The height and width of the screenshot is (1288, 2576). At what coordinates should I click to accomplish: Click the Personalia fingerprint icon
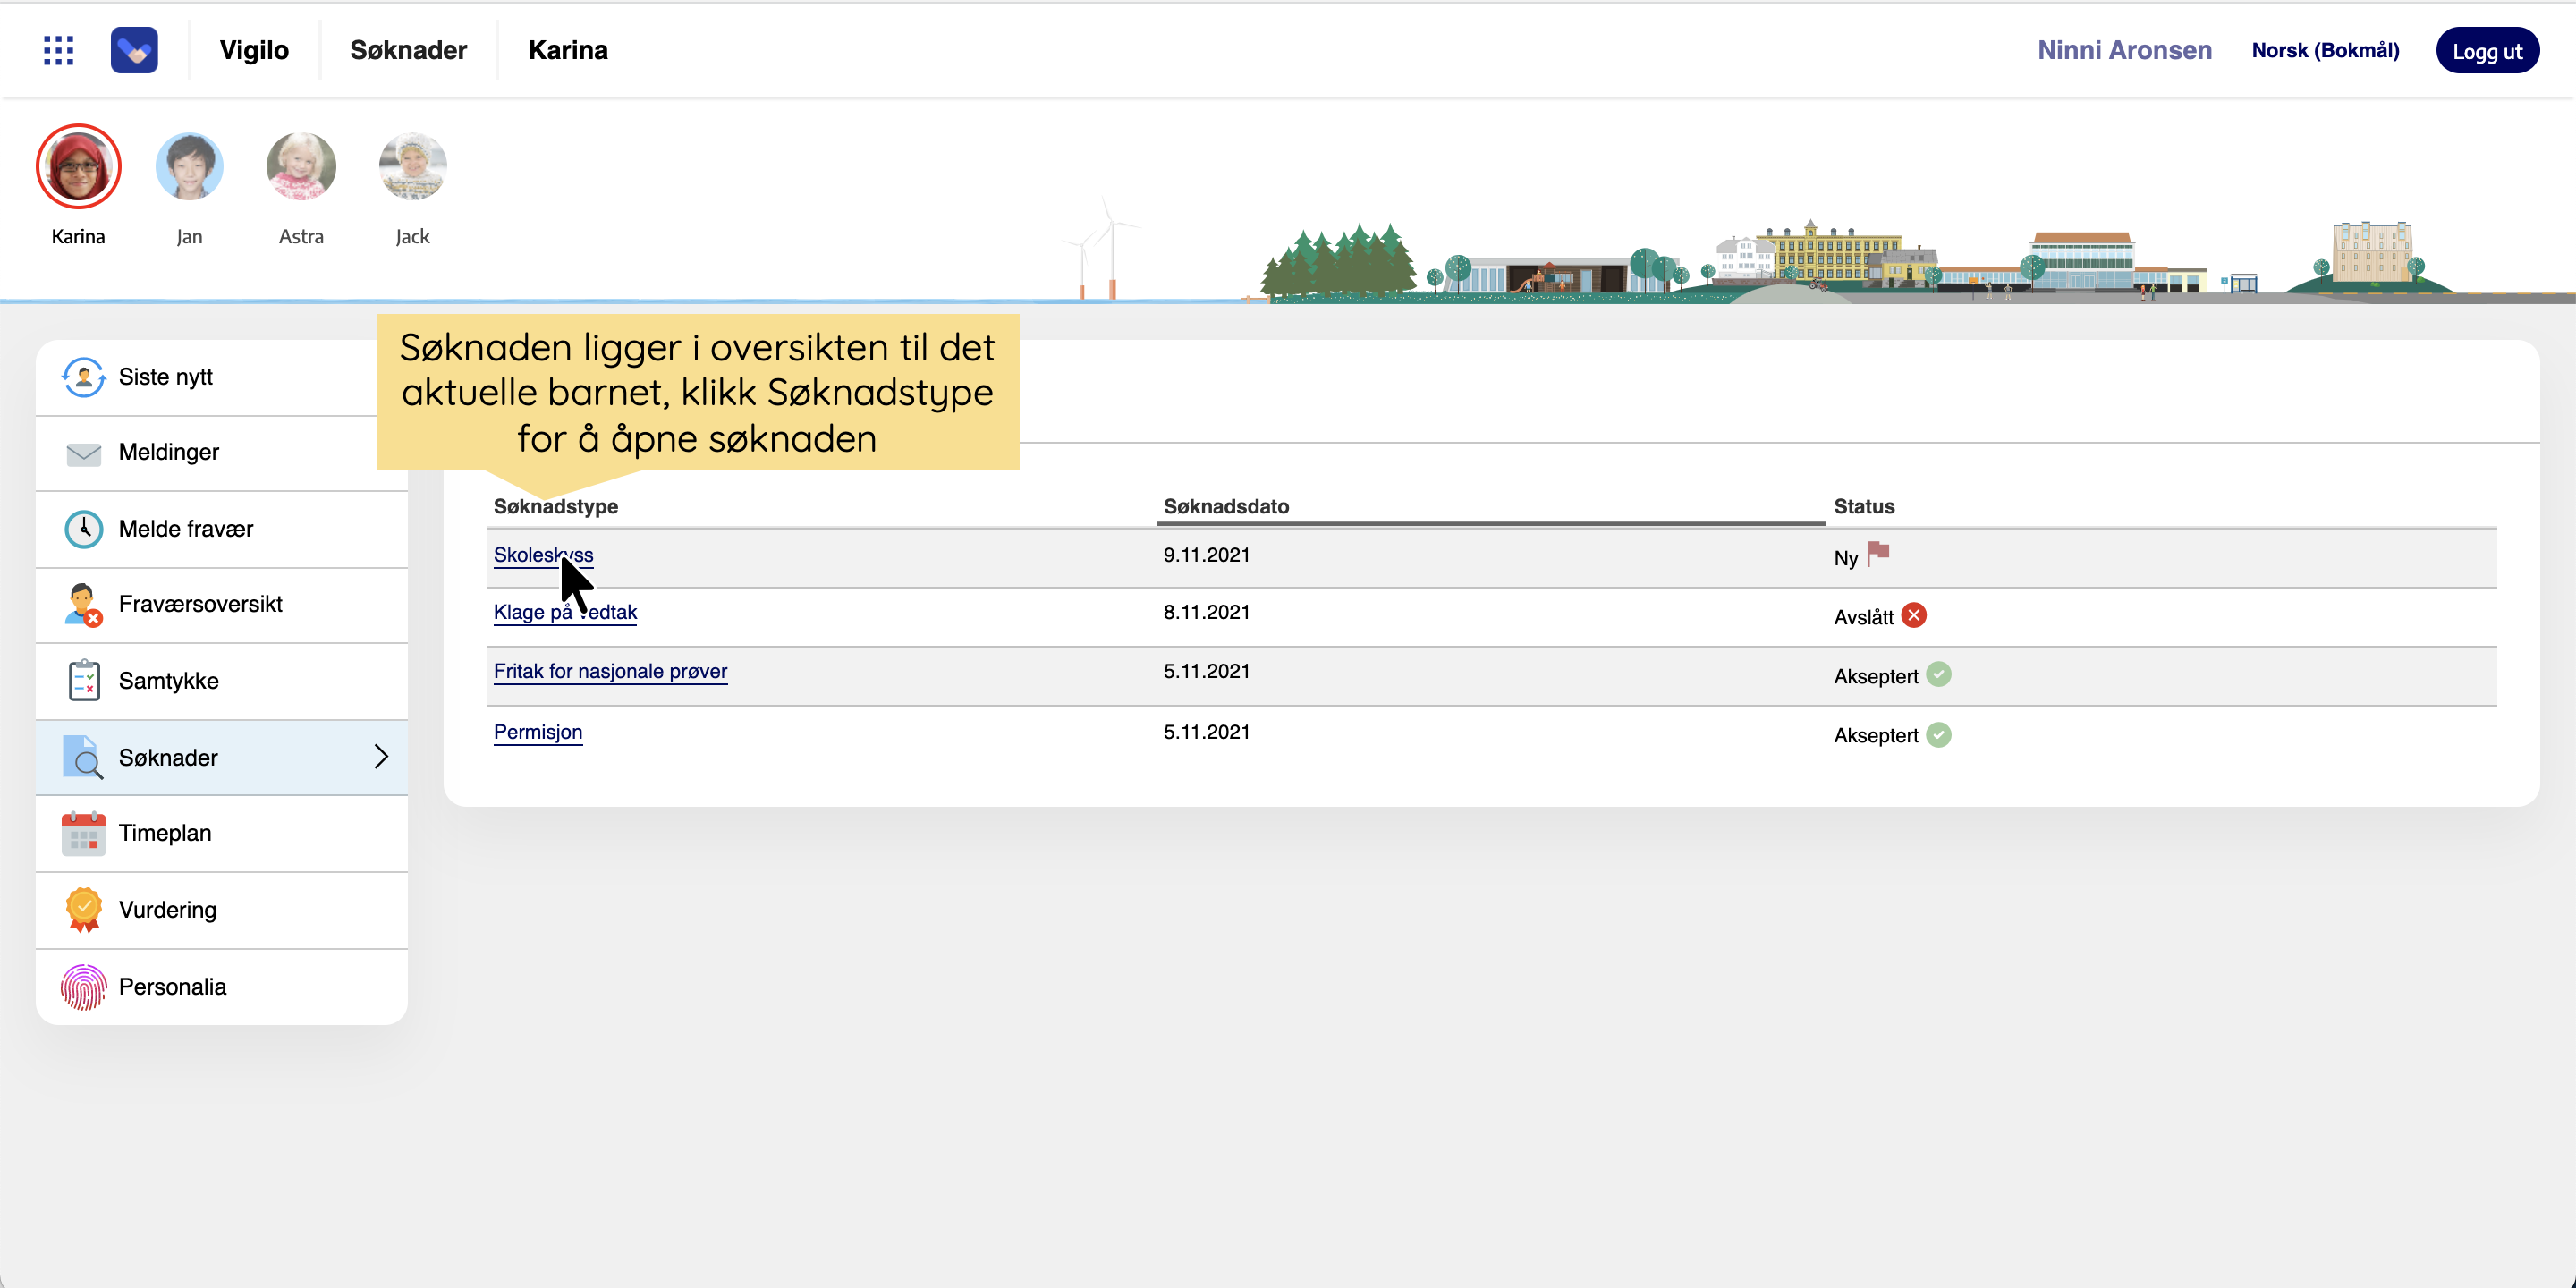coord(83,987)
